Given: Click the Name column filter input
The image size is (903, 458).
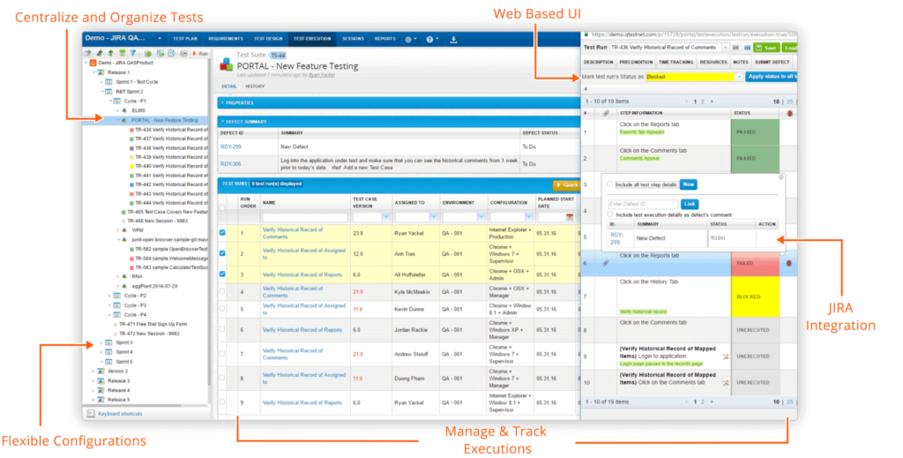Looking at the screenshot, I should pyautogui.click(x=304, y=217).
